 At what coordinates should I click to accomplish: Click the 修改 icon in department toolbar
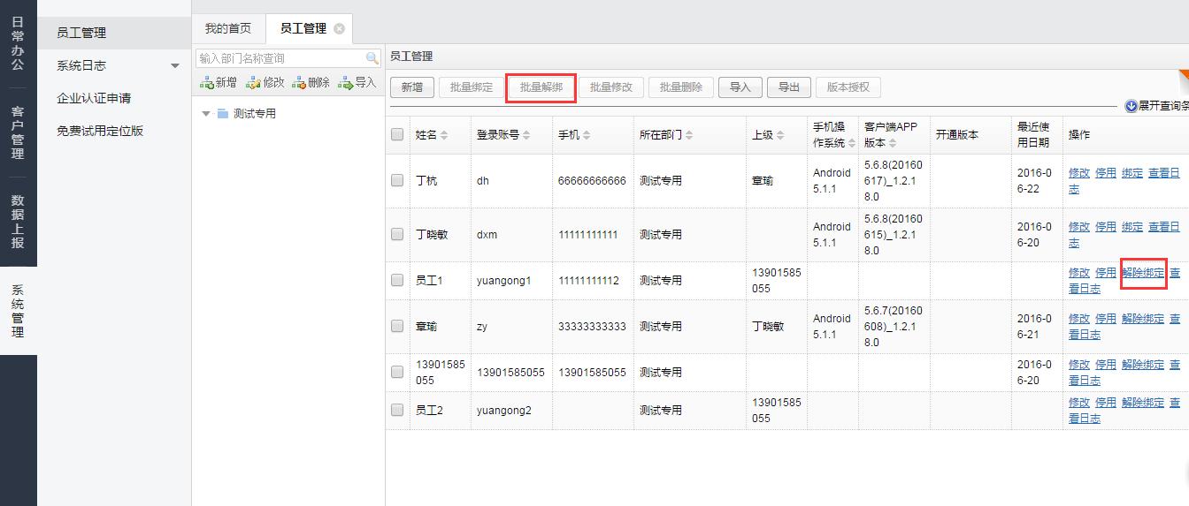click(253, 83)
